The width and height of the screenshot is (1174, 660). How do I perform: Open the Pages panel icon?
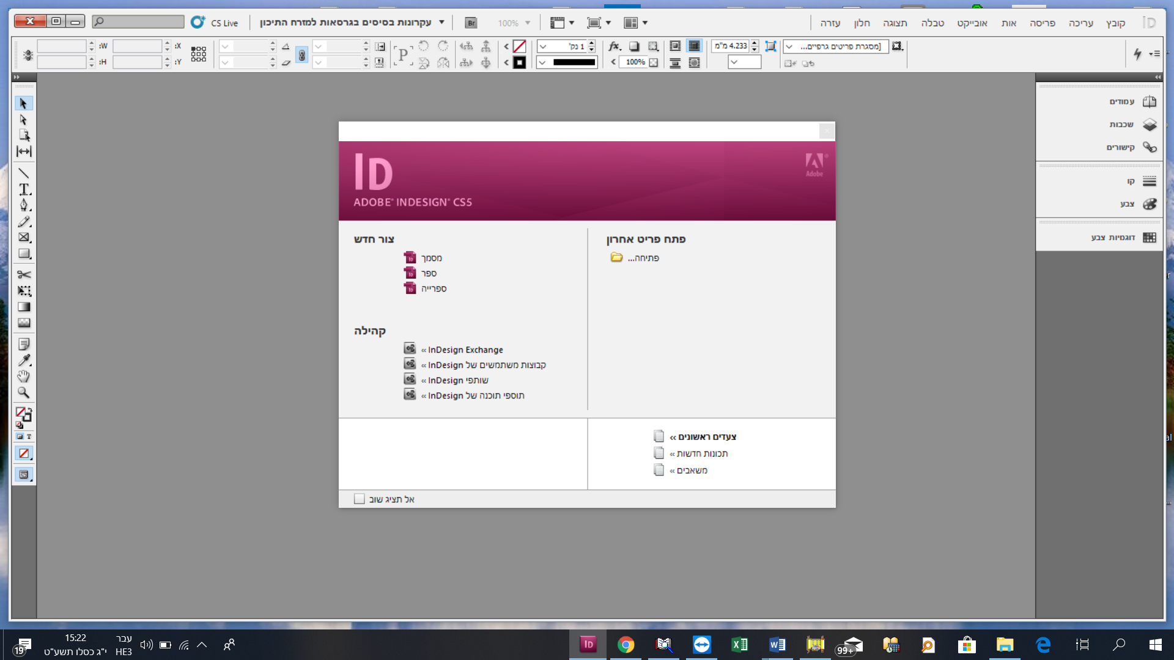pyautogui.click(x=1149, y=101)
